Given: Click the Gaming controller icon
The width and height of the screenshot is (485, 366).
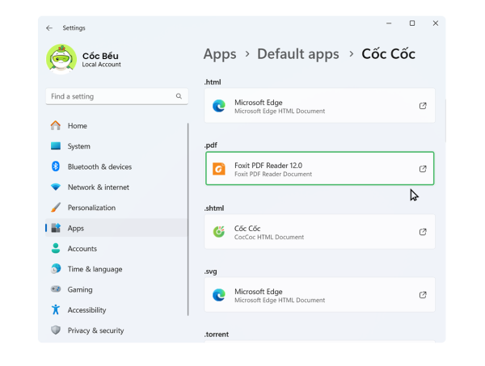Looking at the screenshot, I should coord(56,288).
